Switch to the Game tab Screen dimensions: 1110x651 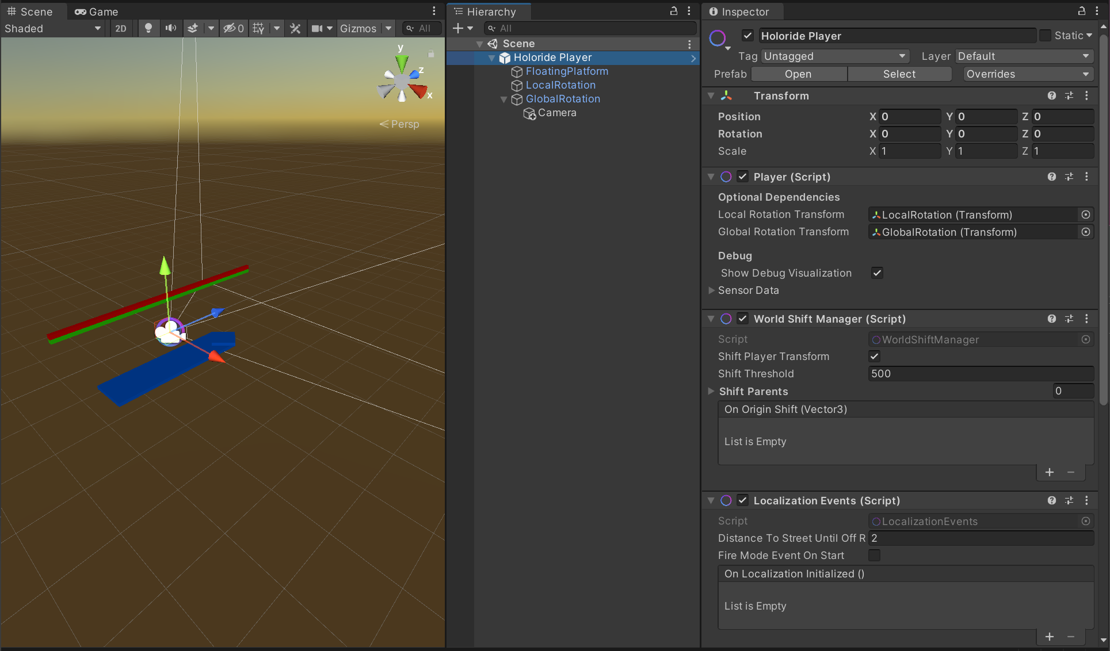pos(97,12)
